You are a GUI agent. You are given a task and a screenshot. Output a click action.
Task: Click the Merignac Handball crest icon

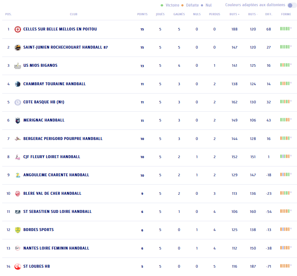pos(17,120)
